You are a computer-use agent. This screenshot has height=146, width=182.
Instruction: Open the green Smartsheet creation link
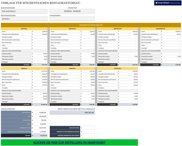(69, 142)
